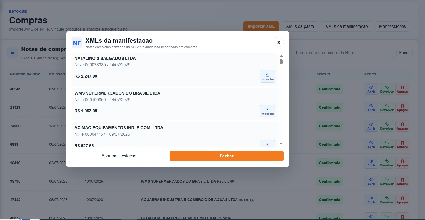Open note 21929 with Abrir
Viewport: 425px width, 220px height.
click(x=371, y=107)
